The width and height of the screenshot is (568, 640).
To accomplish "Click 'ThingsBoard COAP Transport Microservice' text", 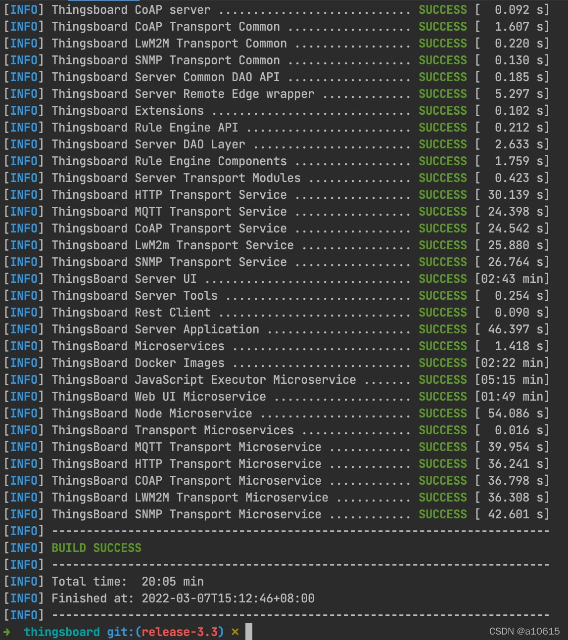I will 187,481.
